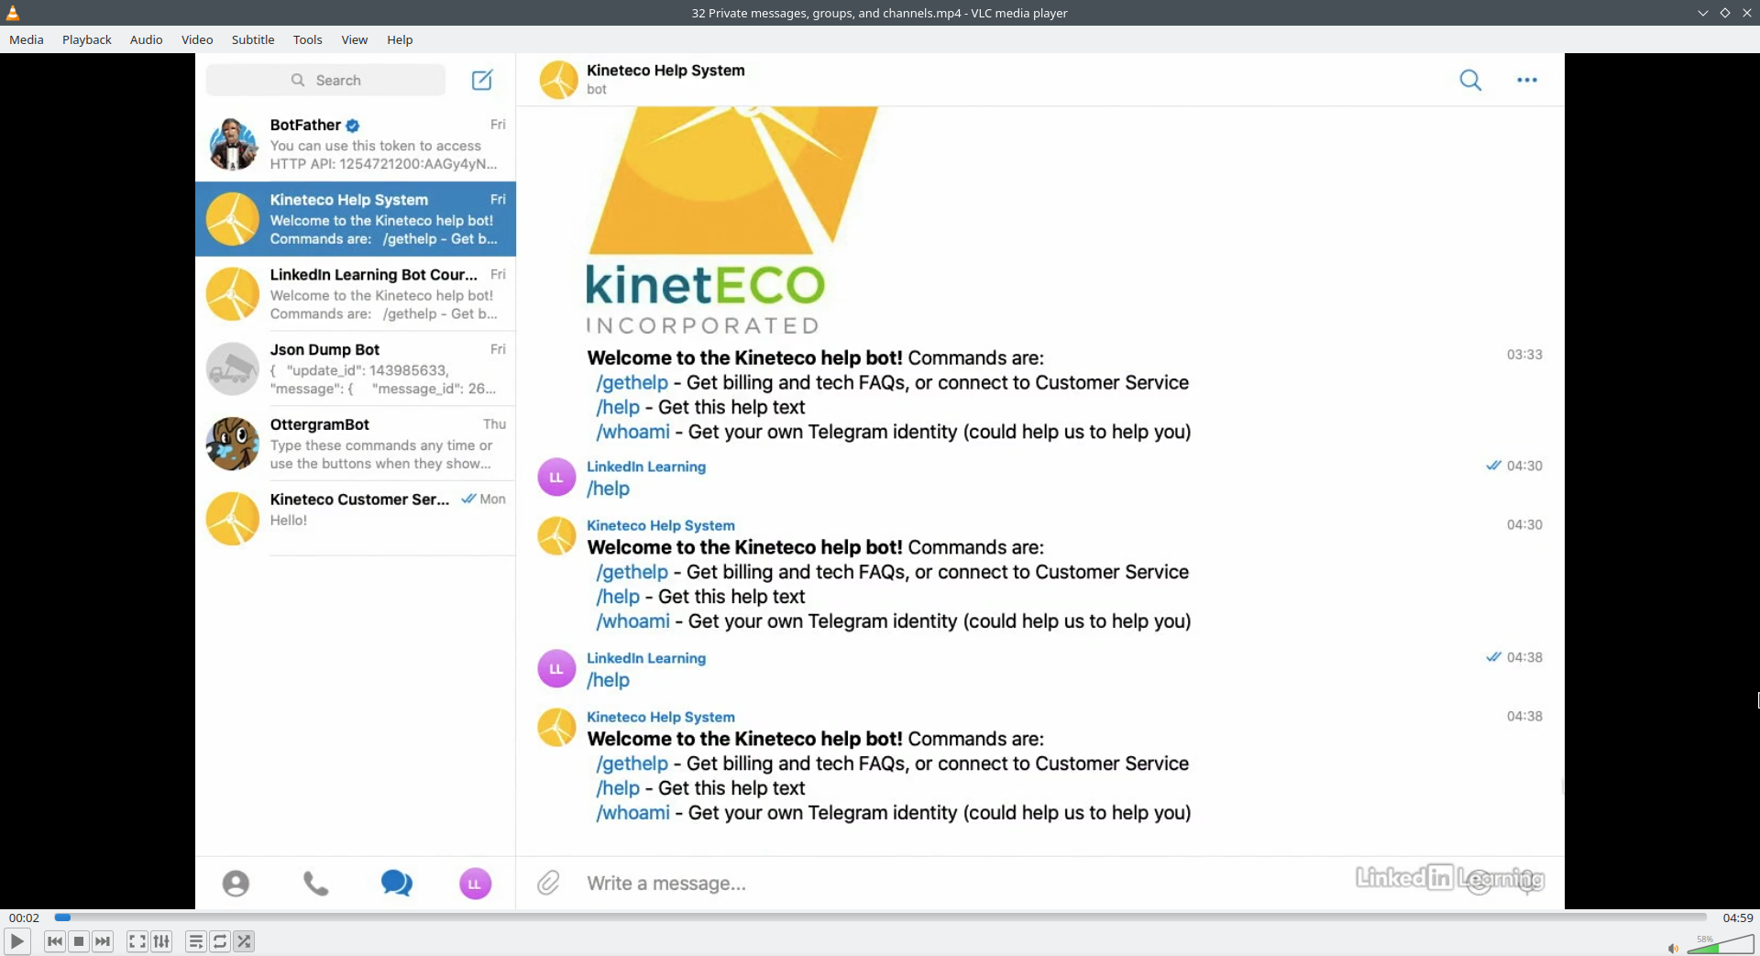Show extended settings (equalizer icon)
The width and height of the screenshot is (1760, 956).
click(x=161, y=941)
